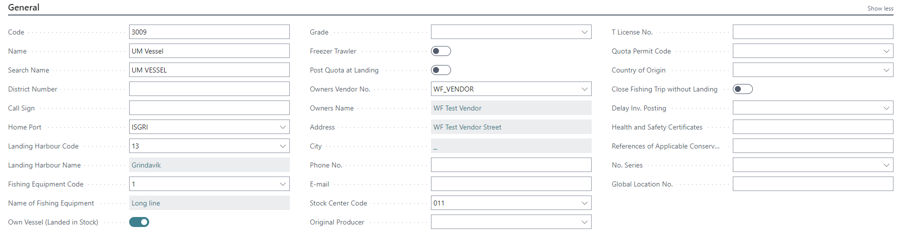Toggle Close Fishing Trip without Landing

[x=743, y=89]
